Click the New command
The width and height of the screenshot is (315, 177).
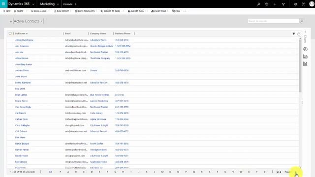(x=6, y=11)
